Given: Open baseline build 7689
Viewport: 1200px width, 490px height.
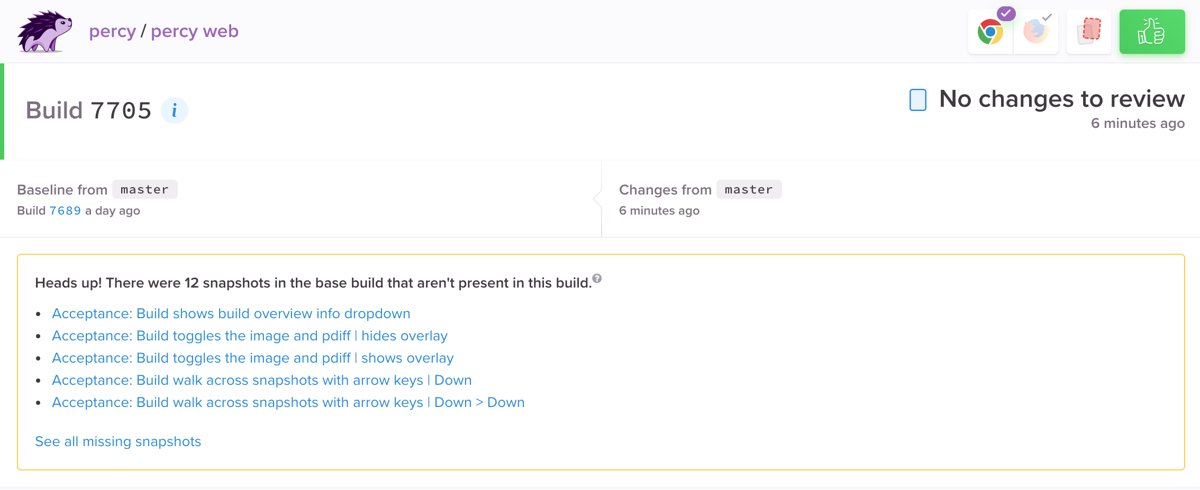Looking at the screenshot, I should (x=65, y=210).
